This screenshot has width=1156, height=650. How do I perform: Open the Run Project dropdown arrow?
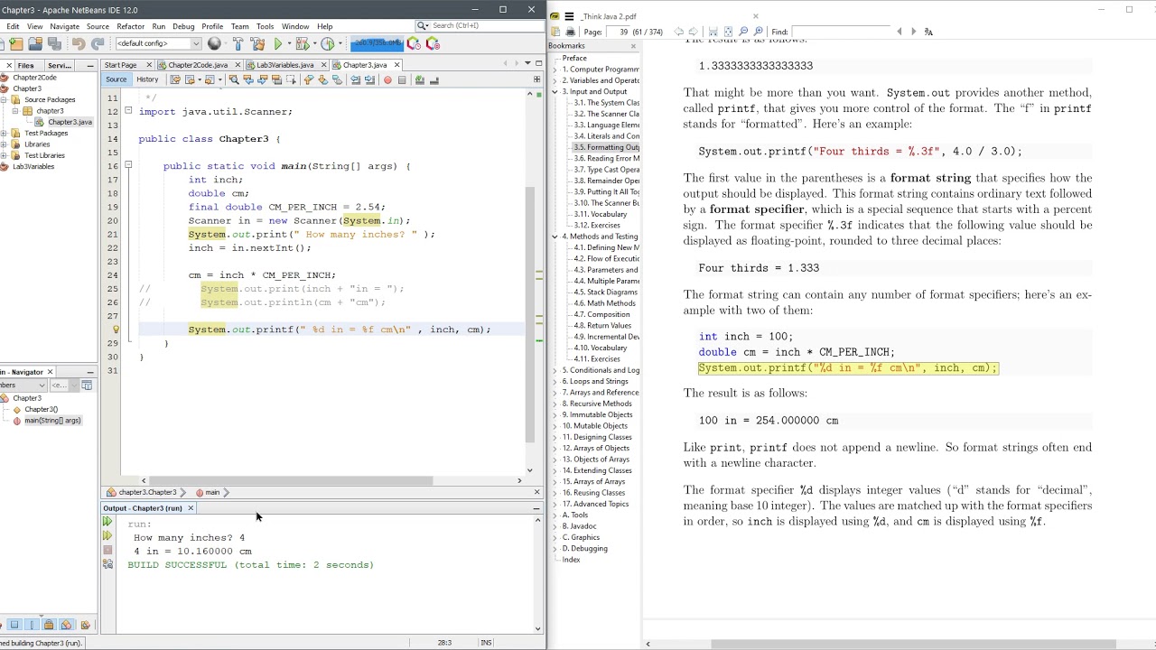(289, 43)
